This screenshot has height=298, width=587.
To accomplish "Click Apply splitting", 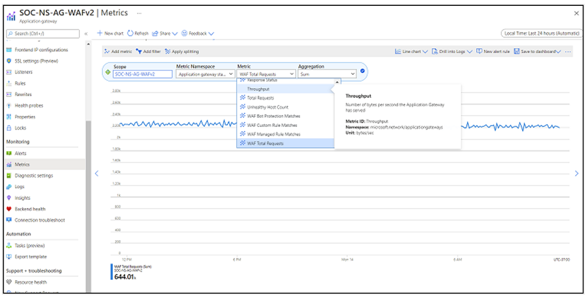I will point(182,52).
